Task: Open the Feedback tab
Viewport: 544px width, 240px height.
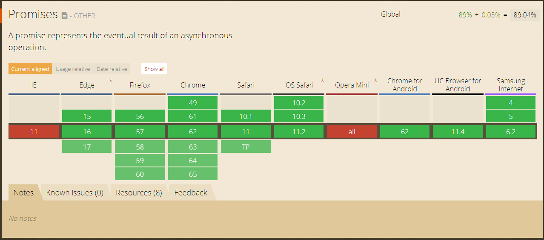Action: pos(191,192)
